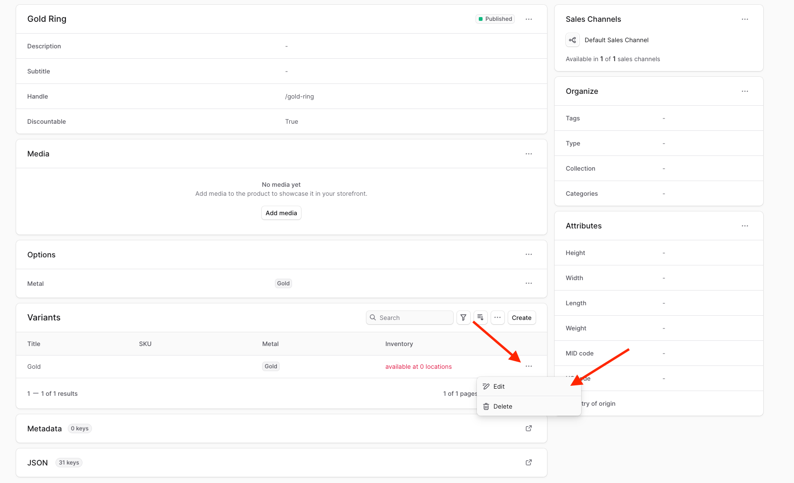The image size is (794, 483).
Task: Click the Default Sales Channel share icon
Action: 572,40
